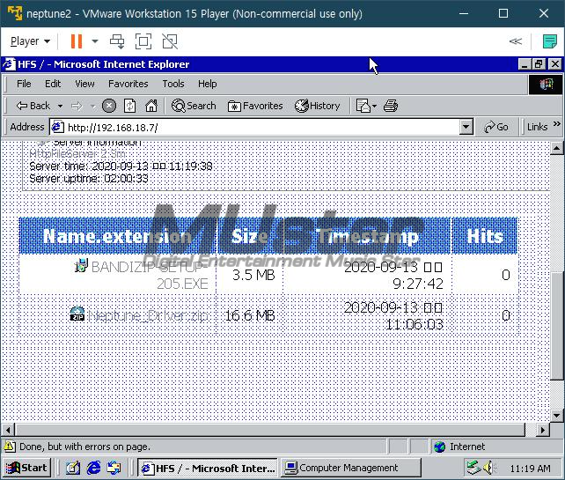This screenshot has height=480, width=565.
Task: Open the History pane
Action: tap(317, 106)
